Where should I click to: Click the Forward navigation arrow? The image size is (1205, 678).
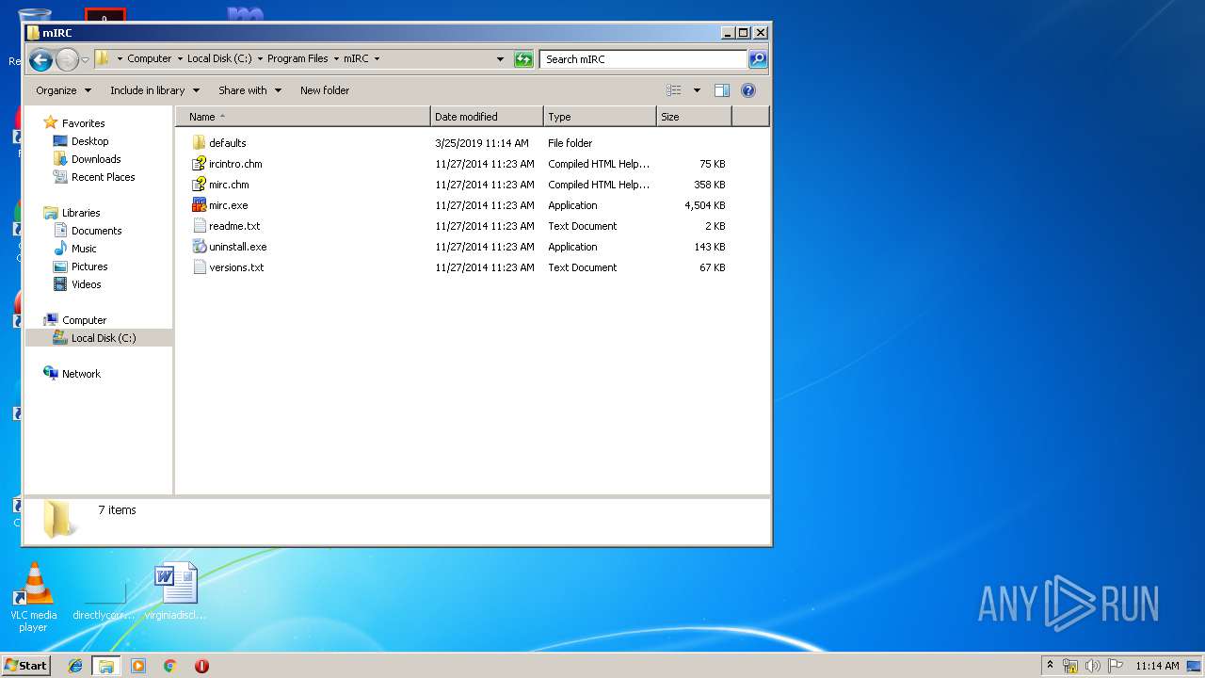pyautogui.click(x=67, y=60)
